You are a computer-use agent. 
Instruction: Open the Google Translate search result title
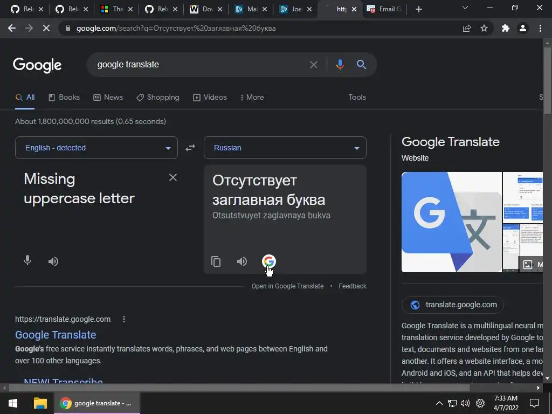(56, 335)
